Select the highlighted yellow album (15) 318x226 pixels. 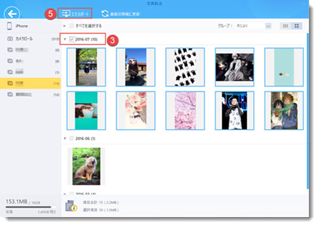click(x=30, y=83)
